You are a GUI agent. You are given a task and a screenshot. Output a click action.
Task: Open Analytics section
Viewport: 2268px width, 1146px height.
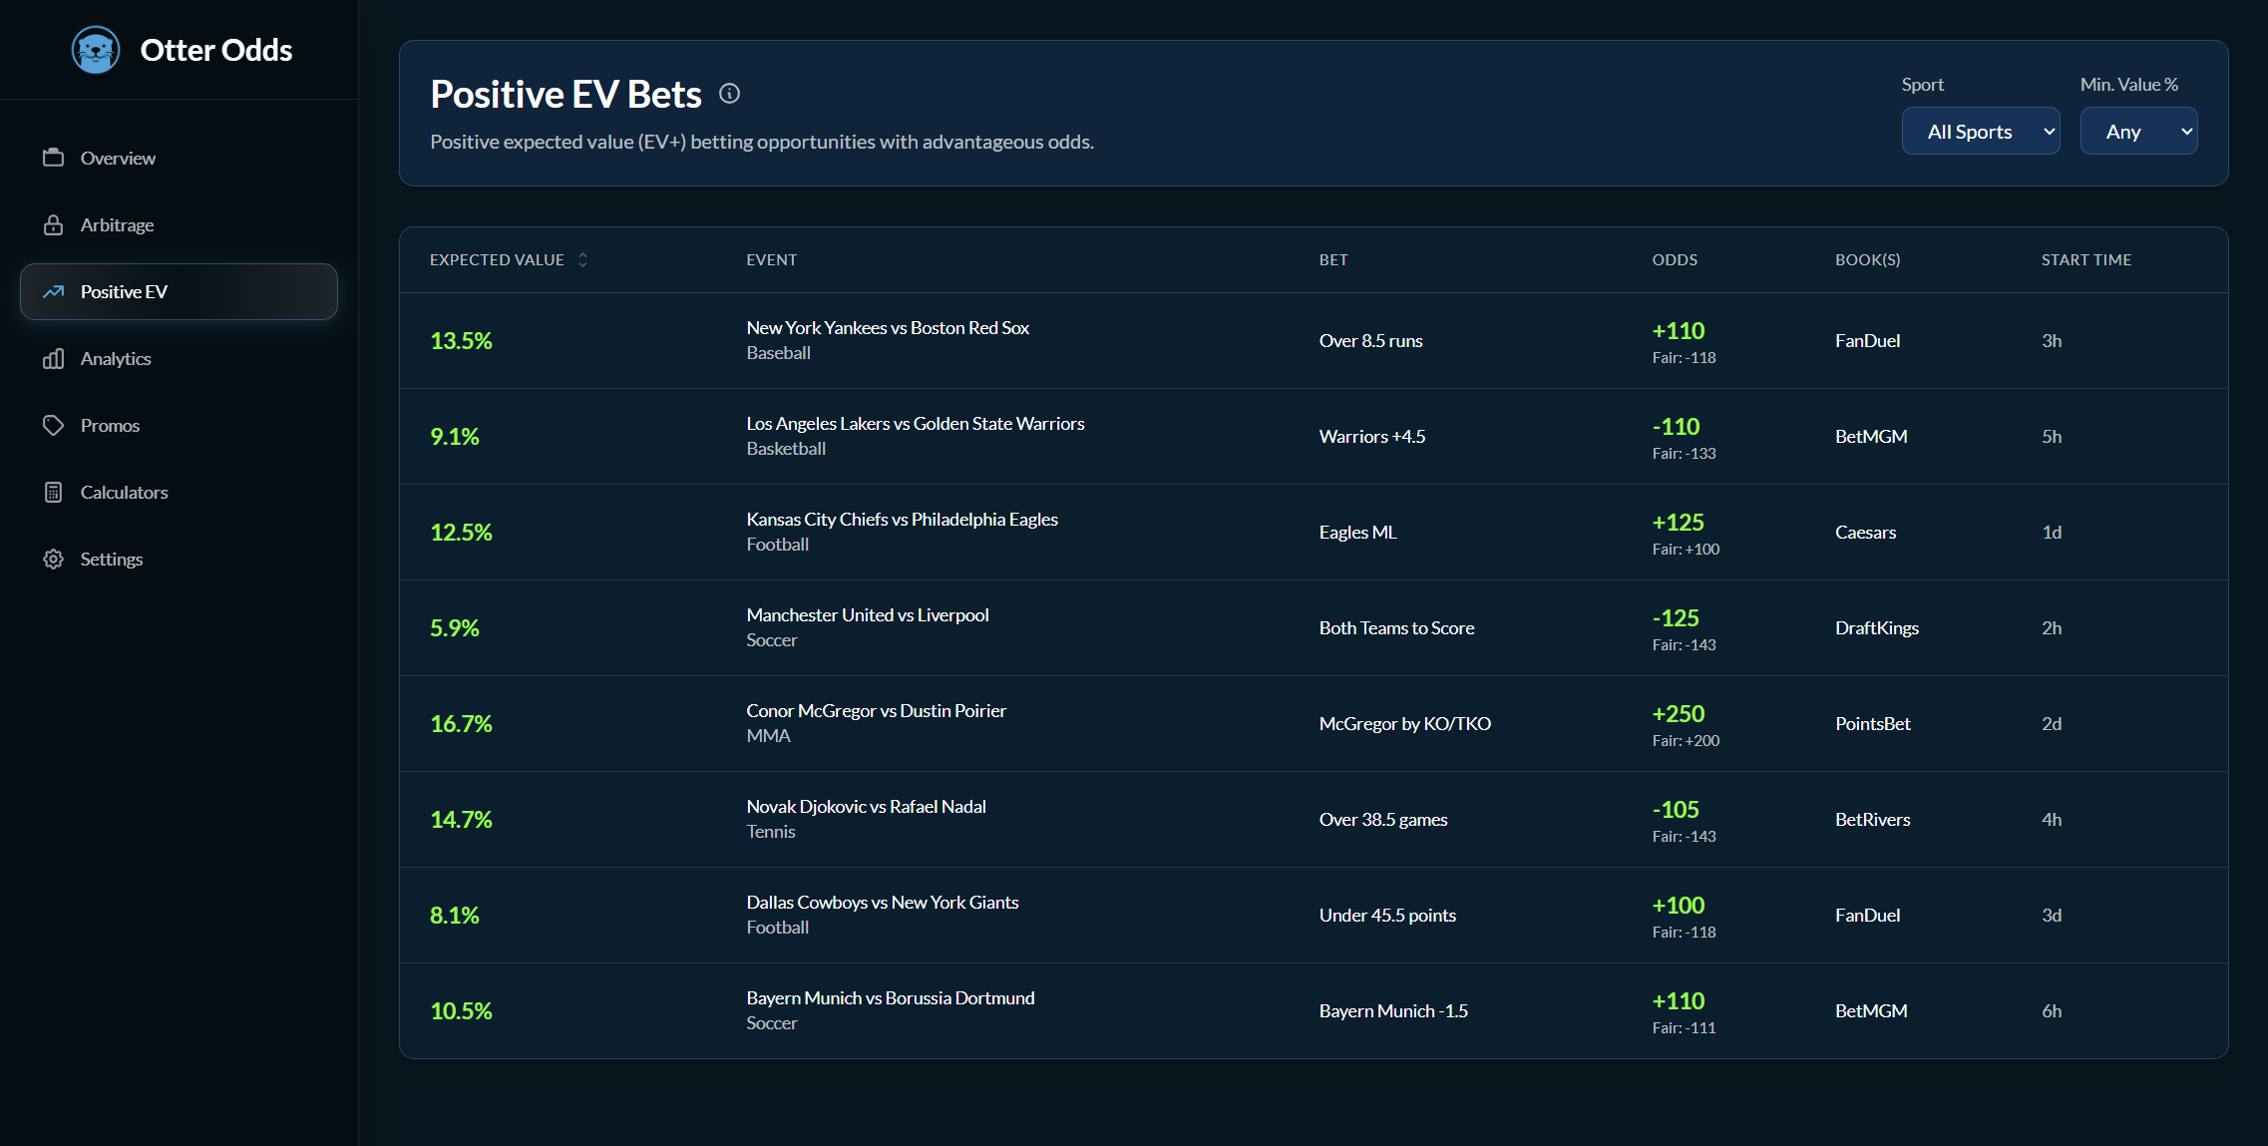179,358
